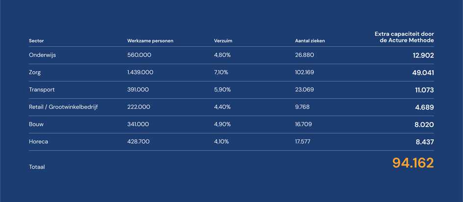This screenshot has height=202, width=463.
Task: Click the Extra capaciteit door de Acture Methode header
Action: click(x=404, y=37)
